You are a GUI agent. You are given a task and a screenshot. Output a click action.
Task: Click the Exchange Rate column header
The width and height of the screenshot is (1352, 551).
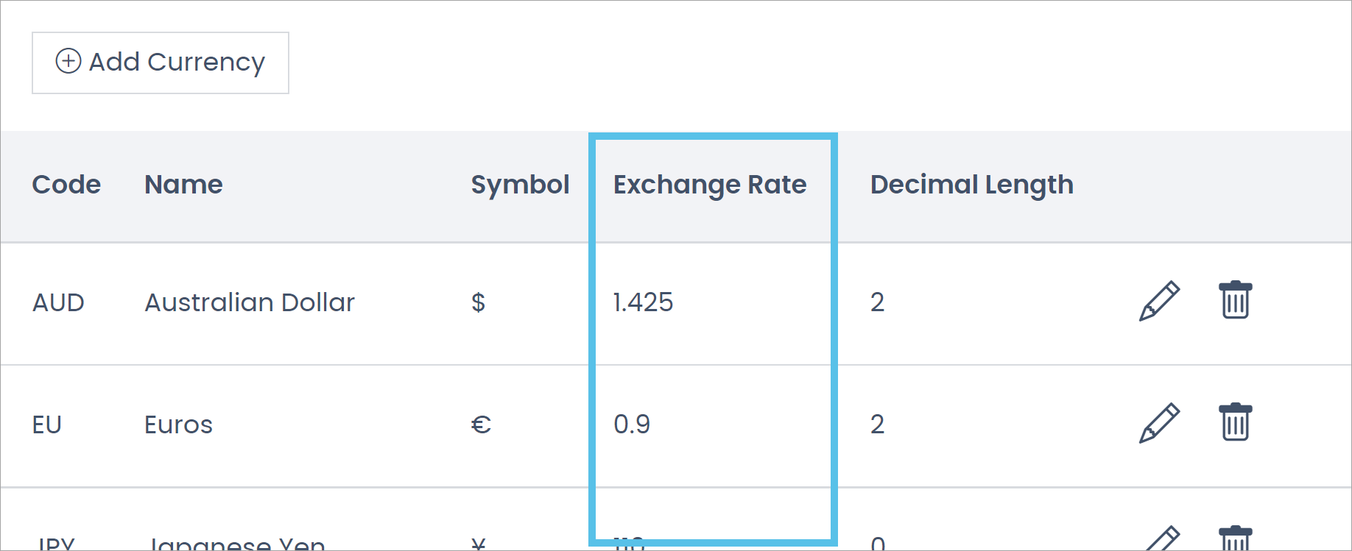(x=710, y=185)
